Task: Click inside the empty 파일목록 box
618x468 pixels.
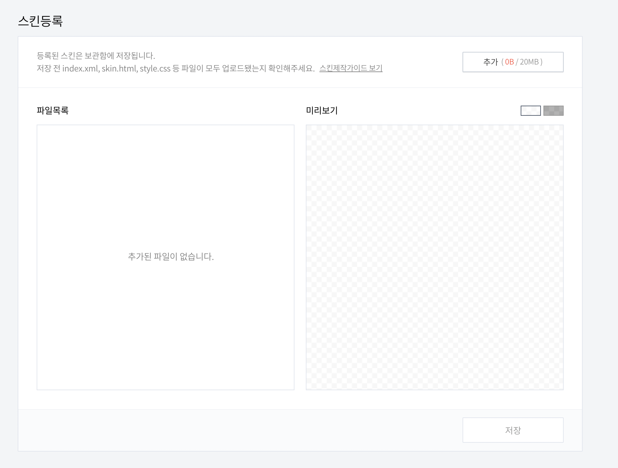Action: [x=165, y=190]
